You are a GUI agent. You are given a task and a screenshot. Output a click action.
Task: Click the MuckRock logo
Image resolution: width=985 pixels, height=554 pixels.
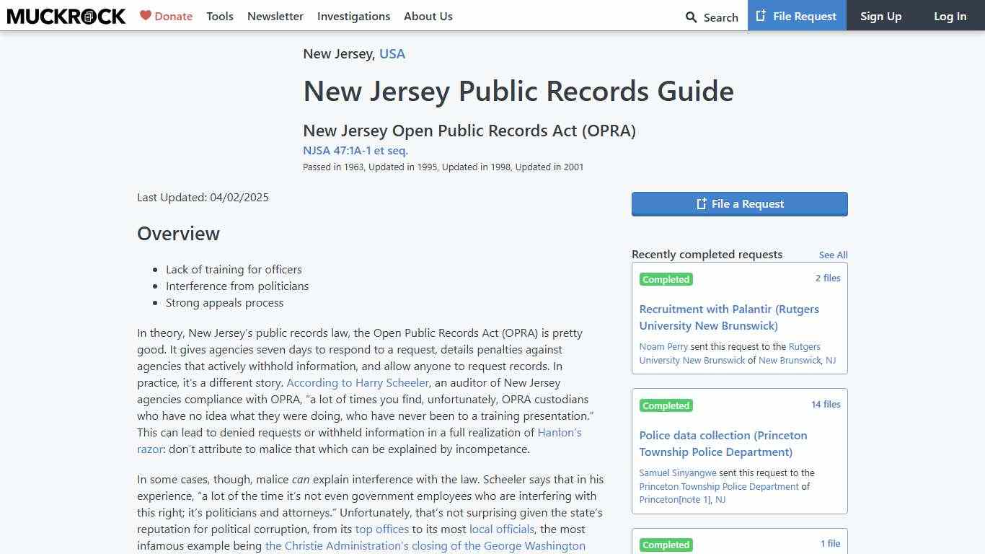tap(66, 16)
